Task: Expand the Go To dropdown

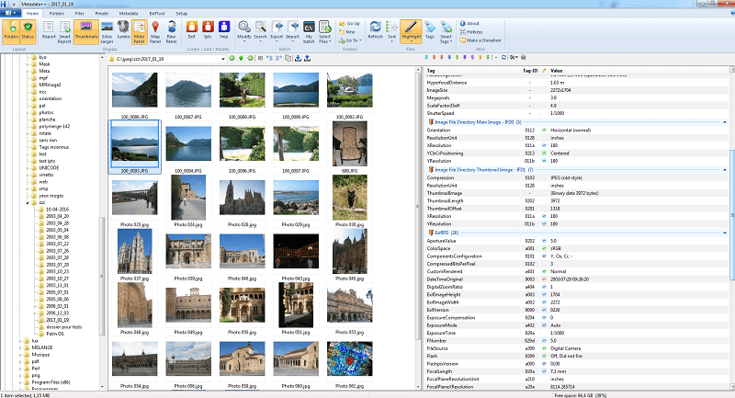Action: pyautogui.click(x=354, y=40)
